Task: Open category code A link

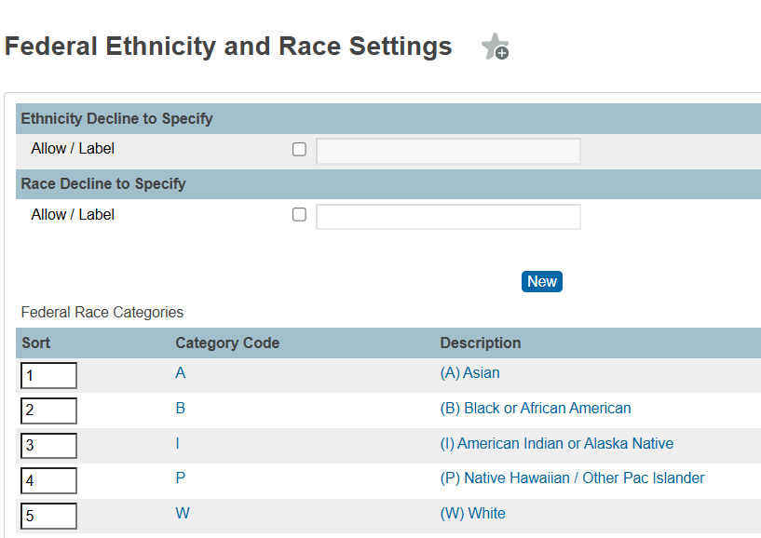Action: pos(181,373)
